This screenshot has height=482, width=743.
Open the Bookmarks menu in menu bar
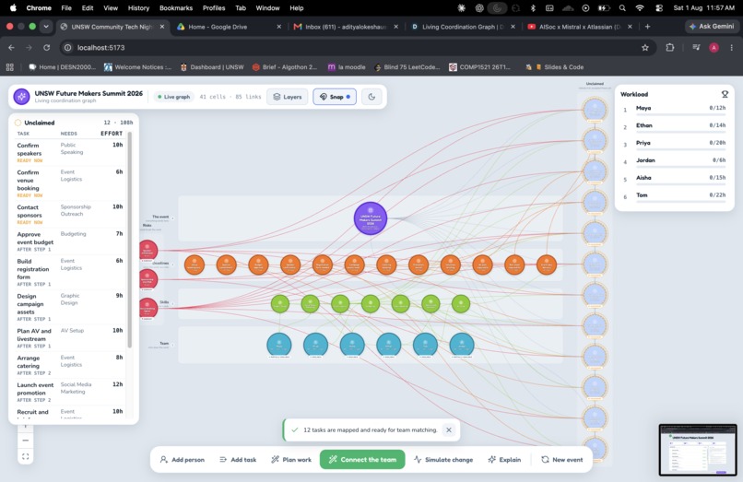(176, 8)
